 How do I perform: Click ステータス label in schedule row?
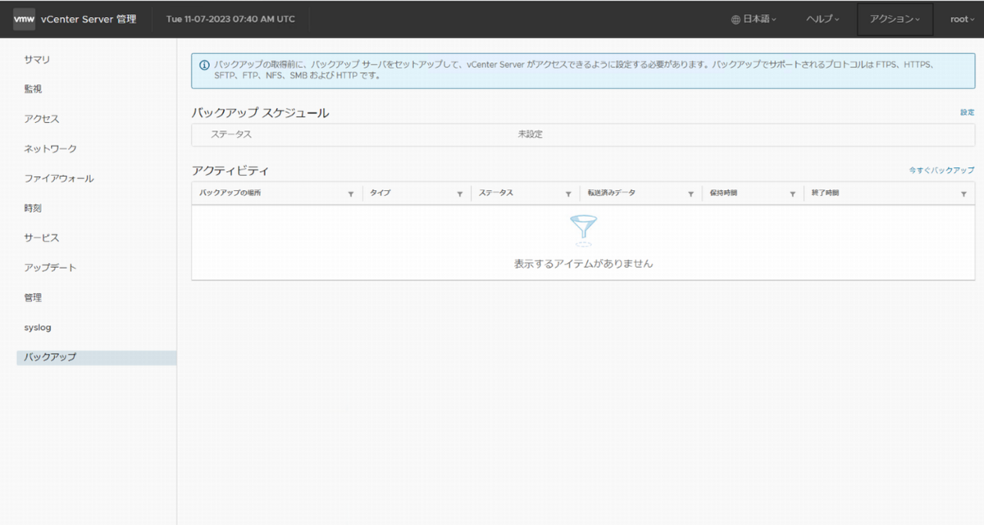point(231,134)
